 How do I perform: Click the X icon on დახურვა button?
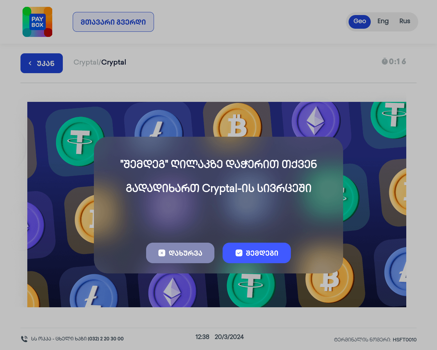tap(162, 253)
